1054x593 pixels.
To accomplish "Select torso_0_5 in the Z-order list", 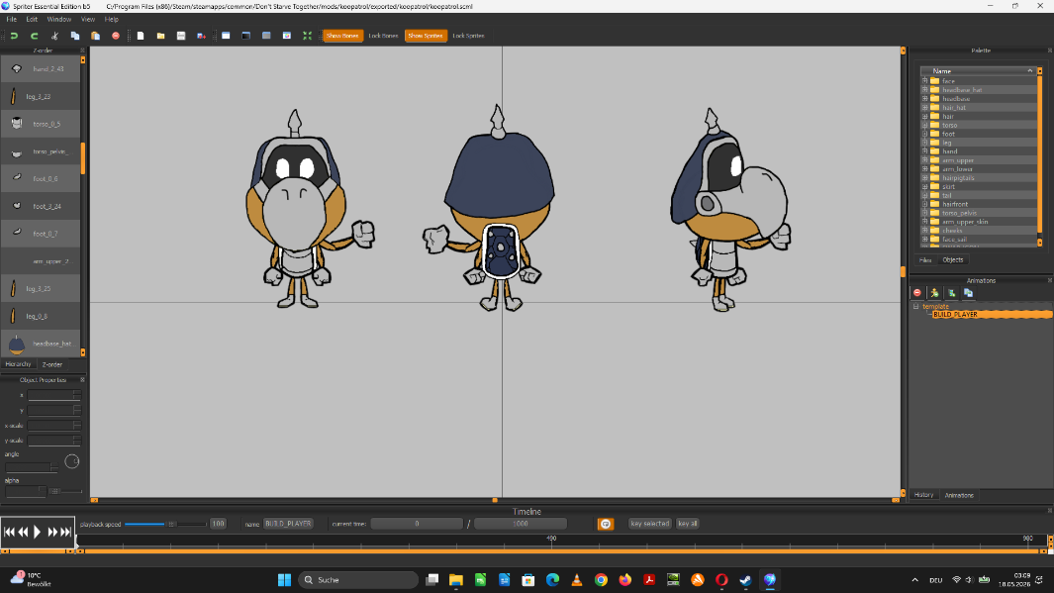I will 41,124.
